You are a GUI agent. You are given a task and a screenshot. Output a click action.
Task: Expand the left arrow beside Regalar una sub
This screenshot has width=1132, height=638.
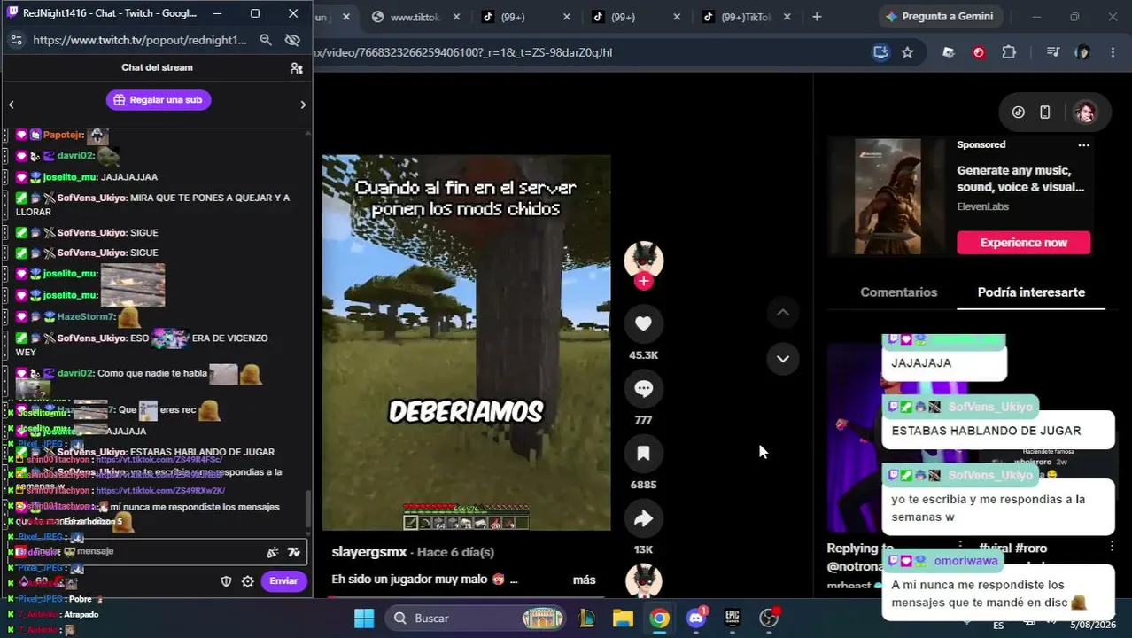(x=12, y=105)
